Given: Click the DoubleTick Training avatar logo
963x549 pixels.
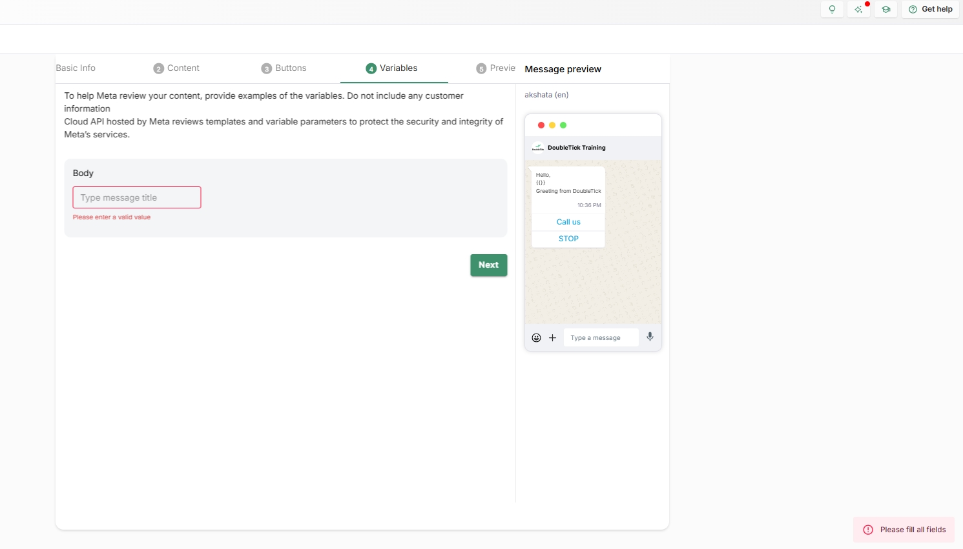Looking at the screenshot, I should [x=538, y=148].
